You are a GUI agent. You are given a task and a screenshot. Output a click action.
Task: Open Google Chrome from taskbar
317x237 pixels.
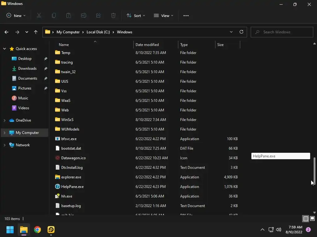37,230
